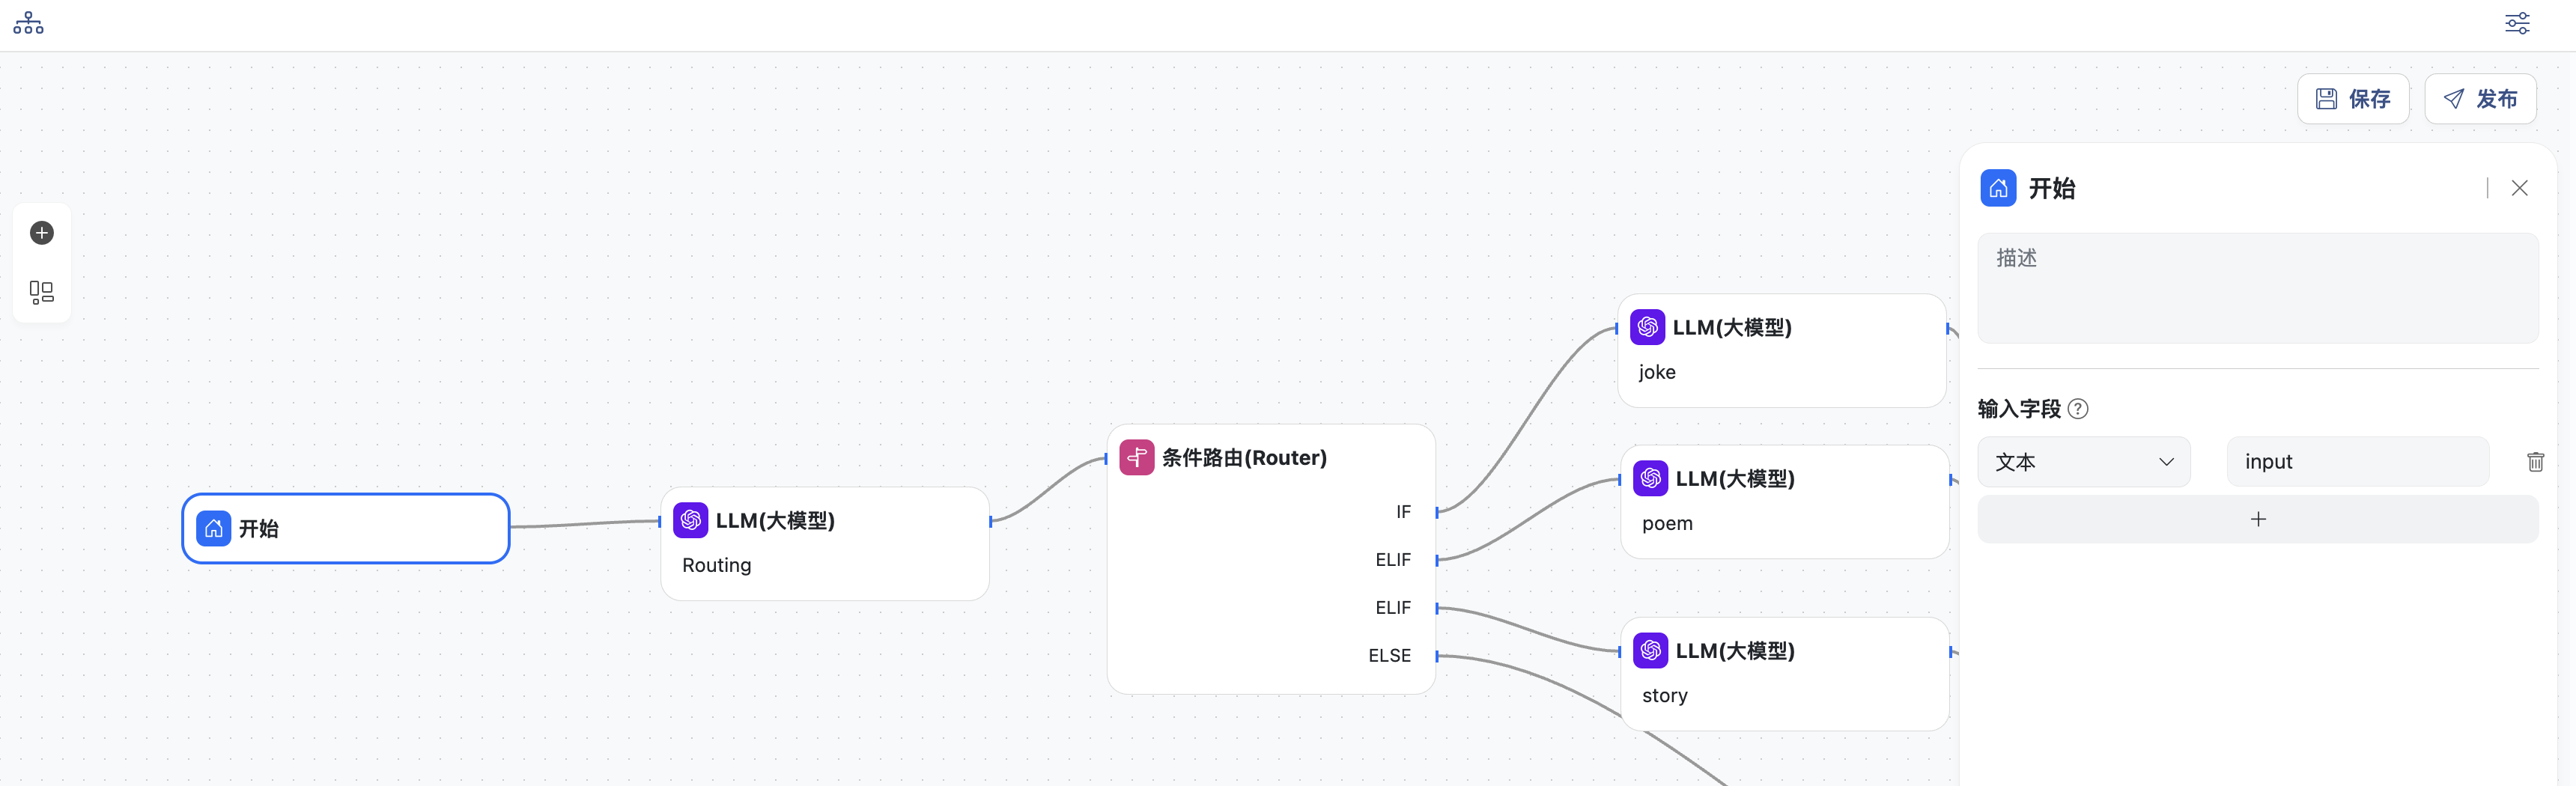Click the joke LLM node icon
Viewport: 2576px width, 786px height.
click(1647, 327)
